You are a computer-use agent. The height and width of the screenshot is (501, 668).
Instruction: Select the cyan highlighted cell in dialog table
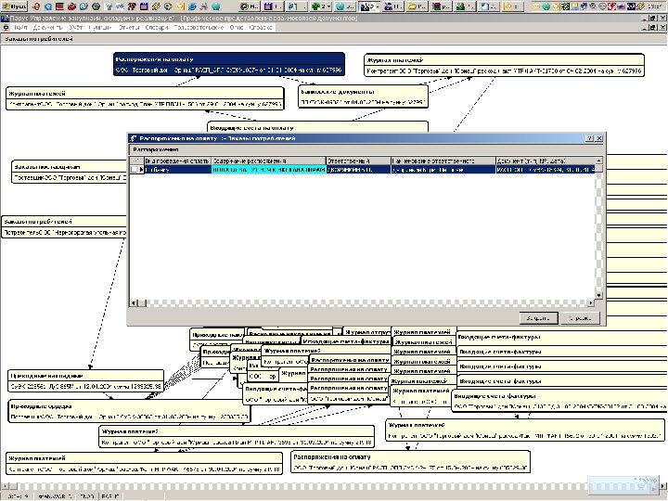(x=269, y=170)
